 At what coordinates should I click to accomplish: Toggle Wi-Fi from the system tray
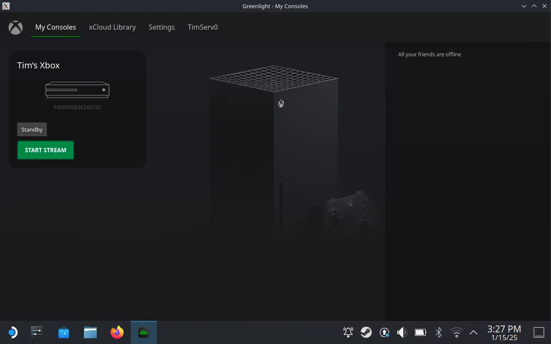(456, 332)
